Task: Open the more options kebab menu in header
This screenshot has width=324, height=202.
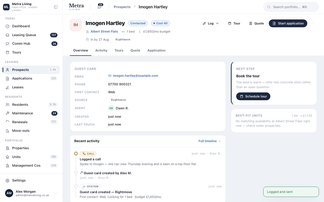Action: (313, 23)
